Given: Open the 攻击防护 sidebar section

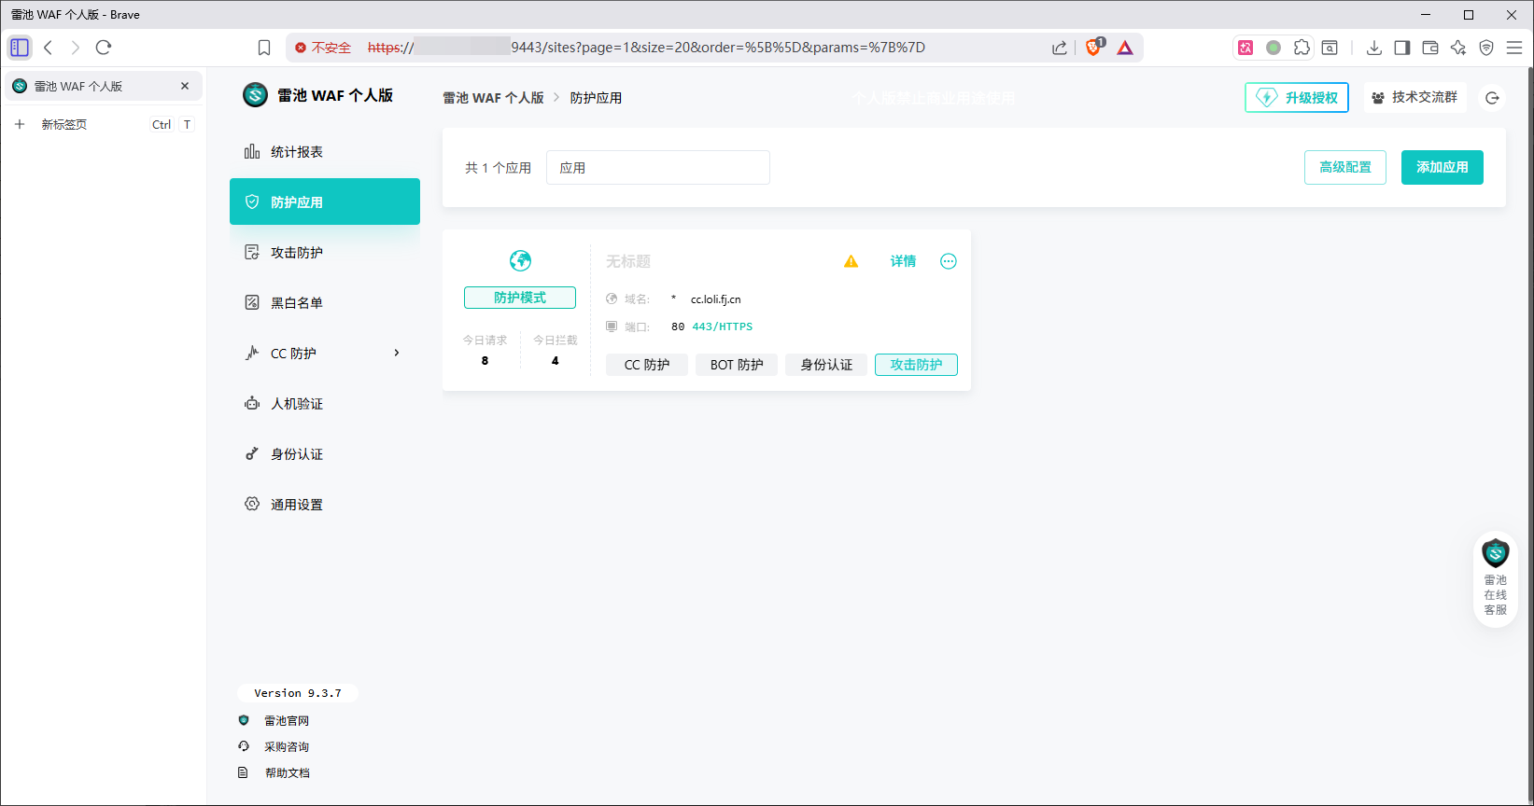Looking at the screenshot, I should coord(324,253).
